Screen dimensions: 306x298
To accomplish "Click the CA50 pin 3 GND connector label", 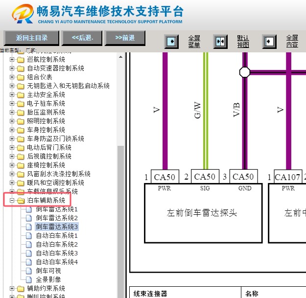I will pyautogui.click(x=243, y=177).
